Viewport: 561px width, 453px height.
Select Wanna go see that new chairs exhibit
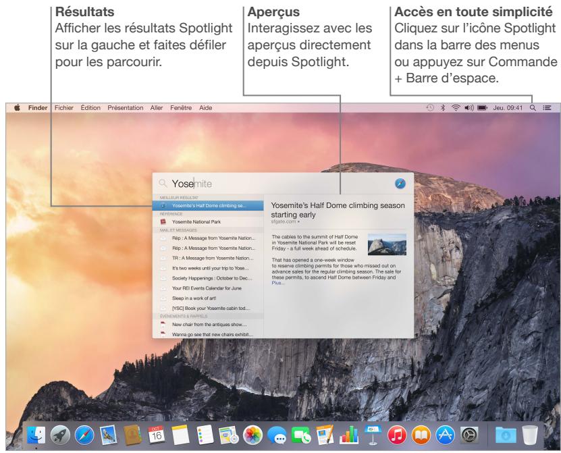(208, 334)
